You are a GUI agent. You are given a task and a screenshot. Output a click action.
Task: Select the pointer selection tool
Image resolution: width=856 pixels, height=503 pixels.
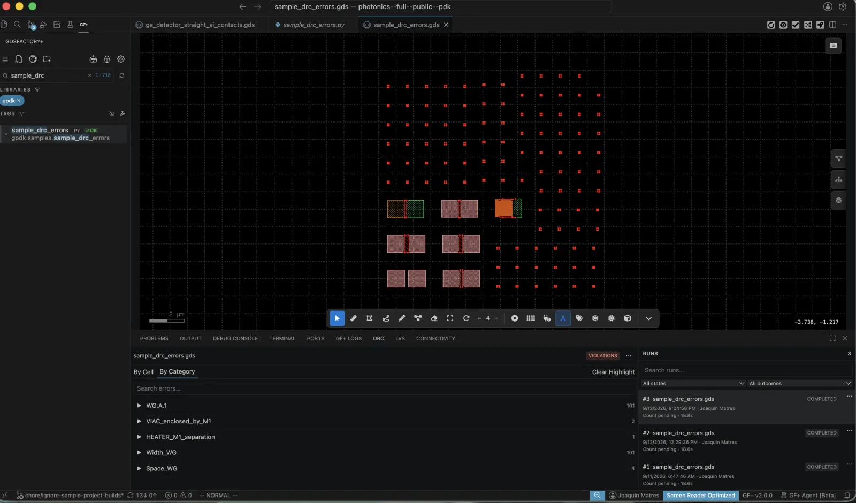pyautogui.click(x=337, y=318)
